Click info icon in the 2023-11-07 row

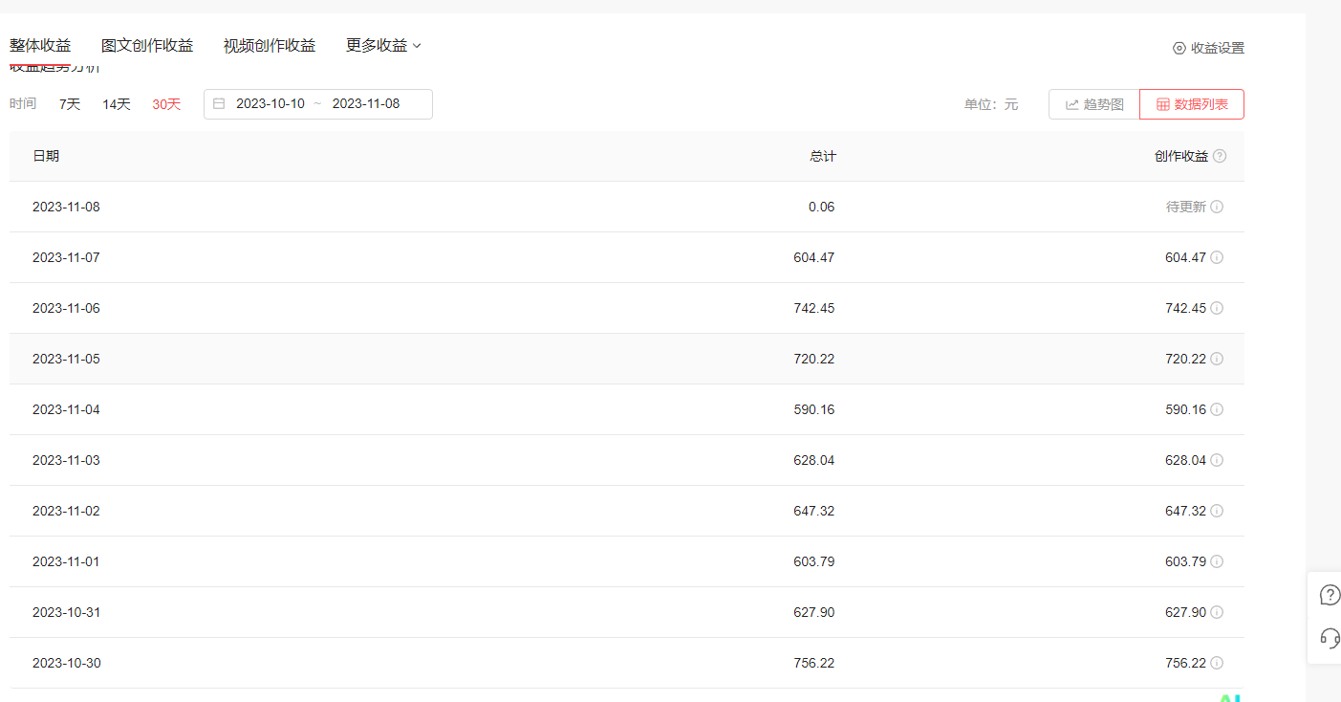point(1217,257)
